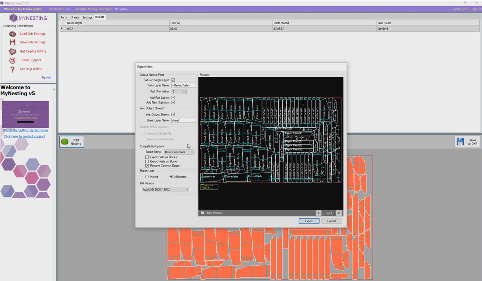The height and width of the screenshot is (281, 482).
Task: Go to next preview page arrow
Action: (x=339, y=213)
